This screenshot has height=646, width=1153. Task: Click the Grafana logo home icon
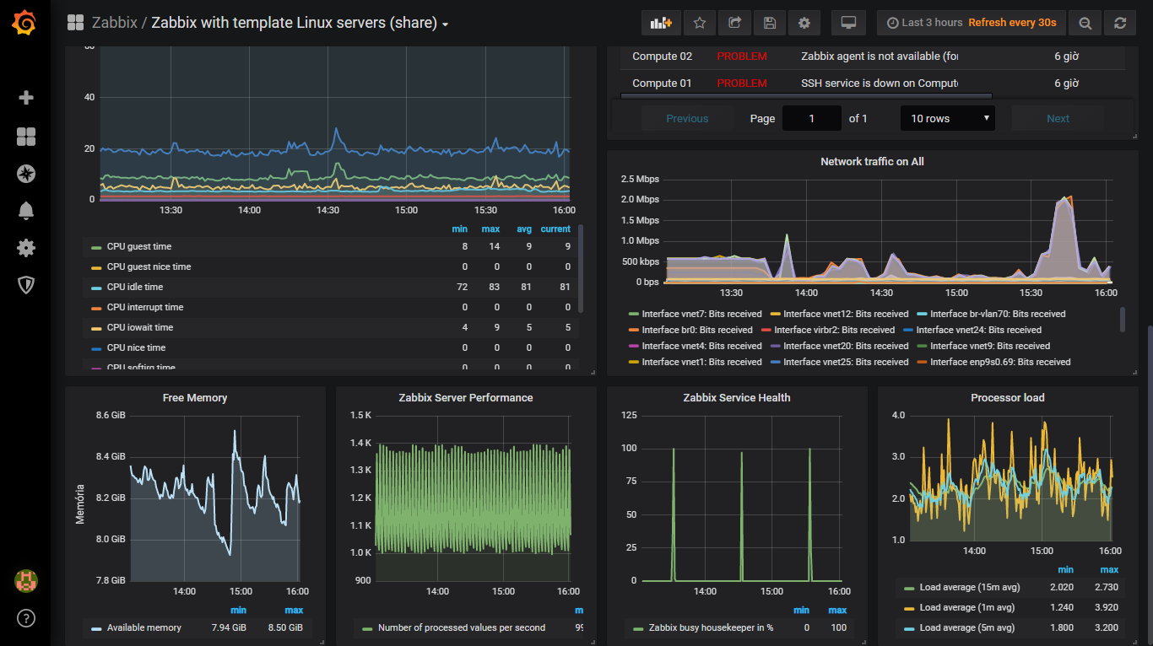click(x=24, y=24)
